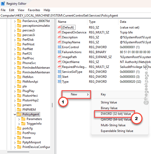Open the View menu

click(21, 10)
